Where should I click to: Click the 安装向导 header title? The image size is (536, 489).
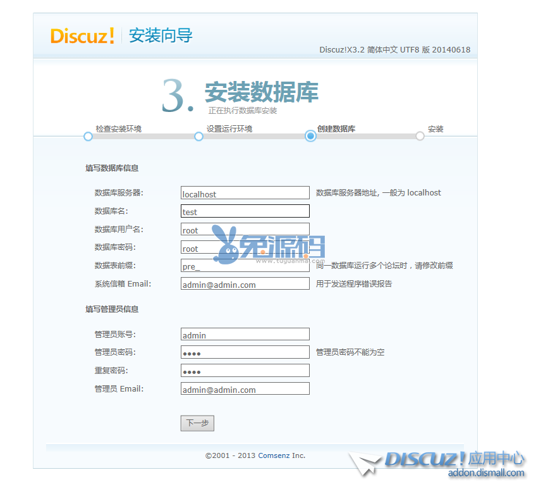pyautogui.click(x=161, y=35)
